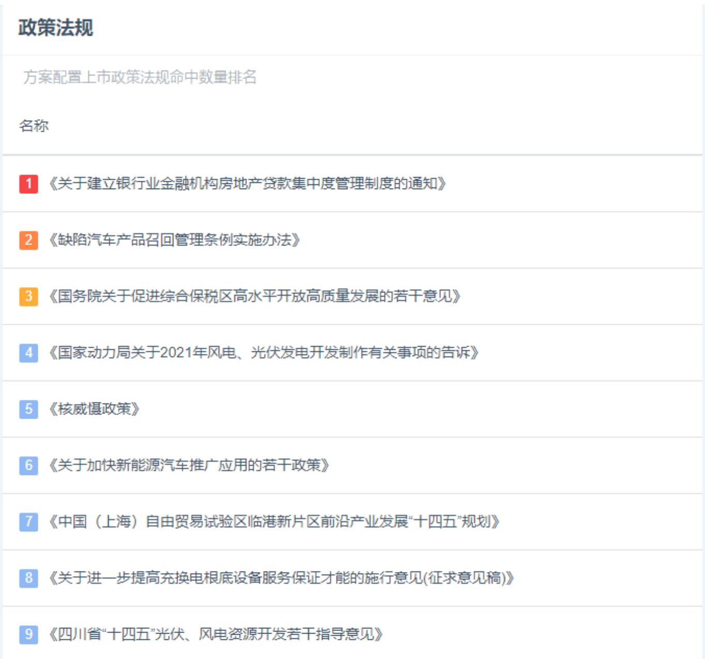This screenshot has height=659, width=705.
Task: Select the 四川省 光伏、风电 指导意见 entry
Action: pos(215,634)
